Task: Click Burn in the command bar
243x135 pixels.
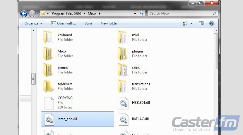Action: [88, 23]
